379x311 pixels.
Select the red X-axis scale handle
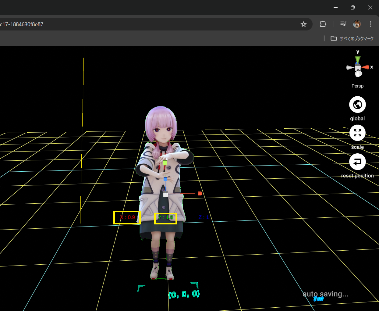pos(200,193)
